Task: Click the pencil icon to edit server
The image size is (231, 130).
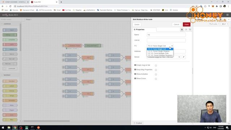Action: (x=184, y=57)
